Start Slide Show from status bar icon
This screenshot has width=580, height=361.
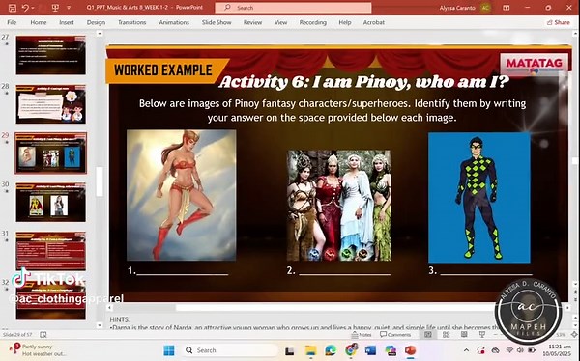click(482, 334)
